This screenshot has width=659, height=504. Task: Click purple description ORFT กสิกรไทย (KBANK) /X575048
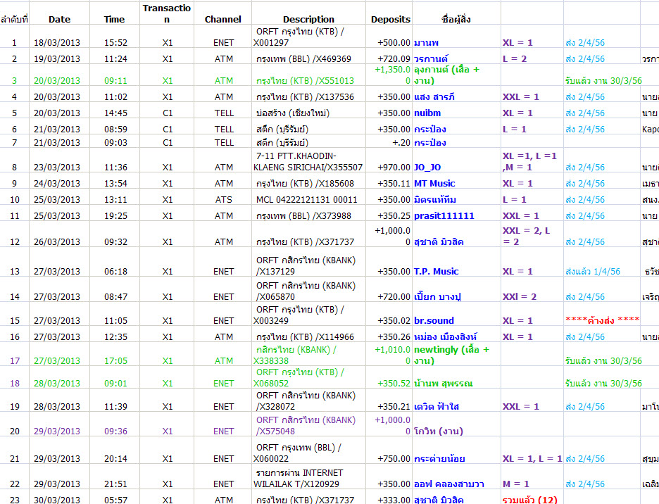[x=308, y=424]
